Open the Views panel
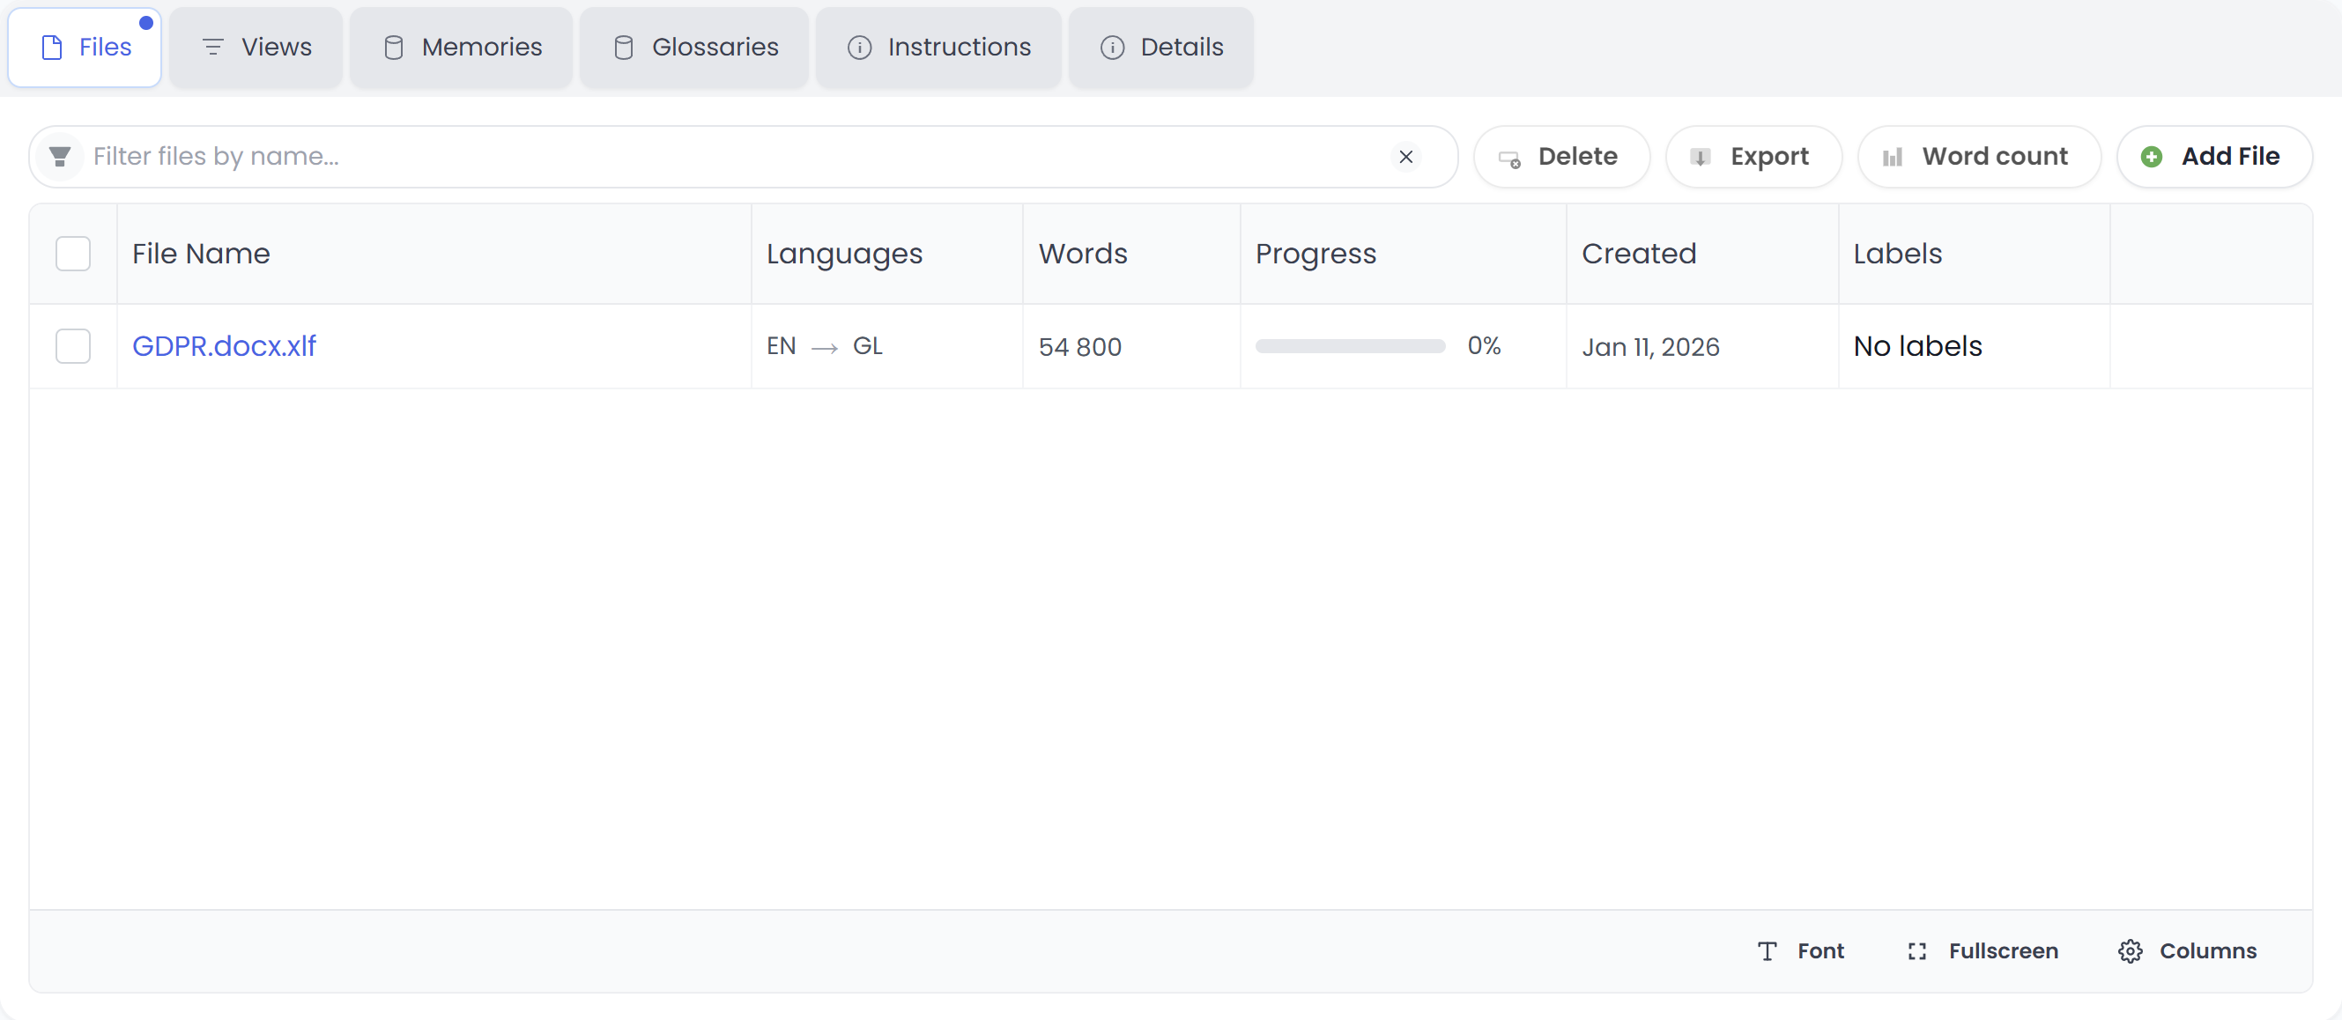2342x1020 pixels. pos(256,47)
